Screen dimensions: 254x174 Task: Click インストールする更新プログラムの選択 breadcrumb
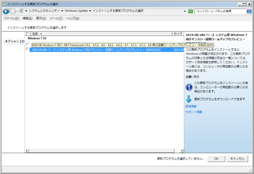pos(118,11)
